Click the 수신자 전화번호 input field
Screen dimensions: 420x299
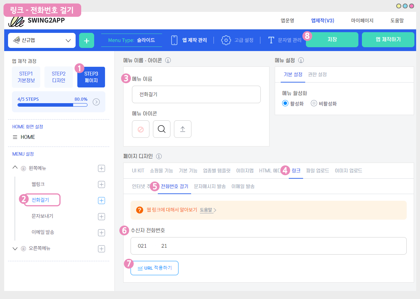(x=268, y=246)
